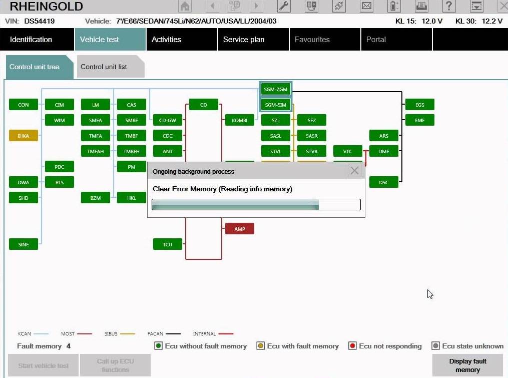The height and width of the screenshot is (378, 508).
Task: Click Display fault memory button
Action: (467, 365)
